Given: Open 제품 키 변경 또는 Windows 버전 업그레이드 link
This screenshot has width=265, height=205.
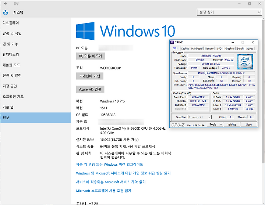Looking at the screenshot, I should 109,164.
